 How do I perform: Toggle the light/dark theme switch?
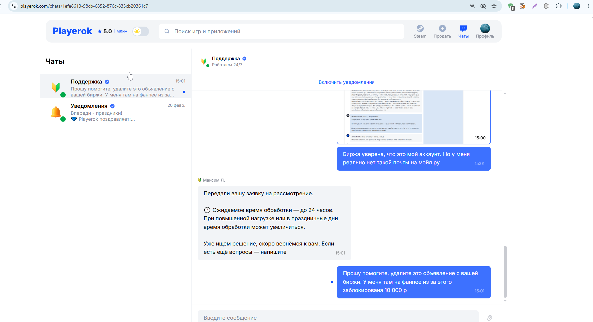click(141, 31)
